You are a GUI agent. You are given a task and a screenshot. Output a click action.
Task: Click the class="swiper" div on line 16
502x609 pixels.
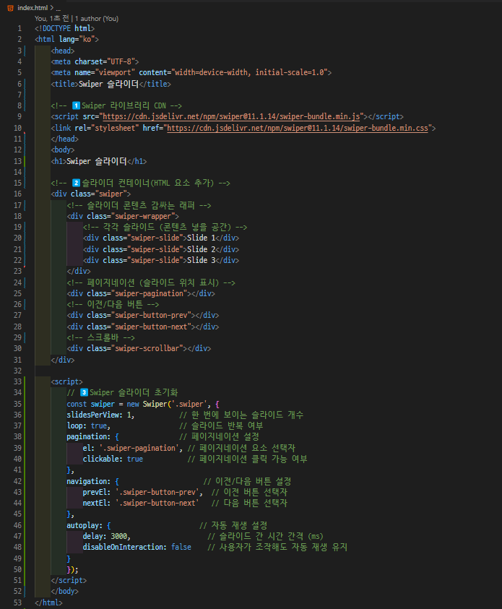tap(91, 194)
